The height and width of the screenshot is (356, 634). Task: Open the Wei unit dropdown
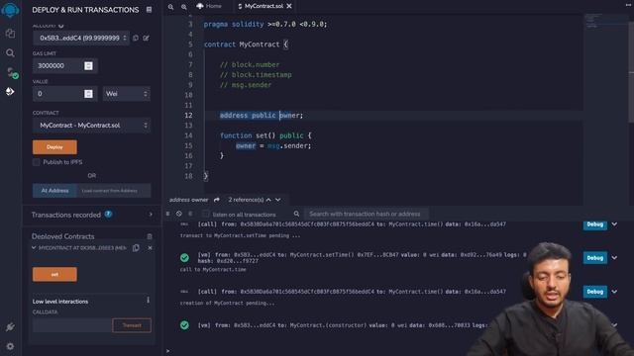[126, 94]
